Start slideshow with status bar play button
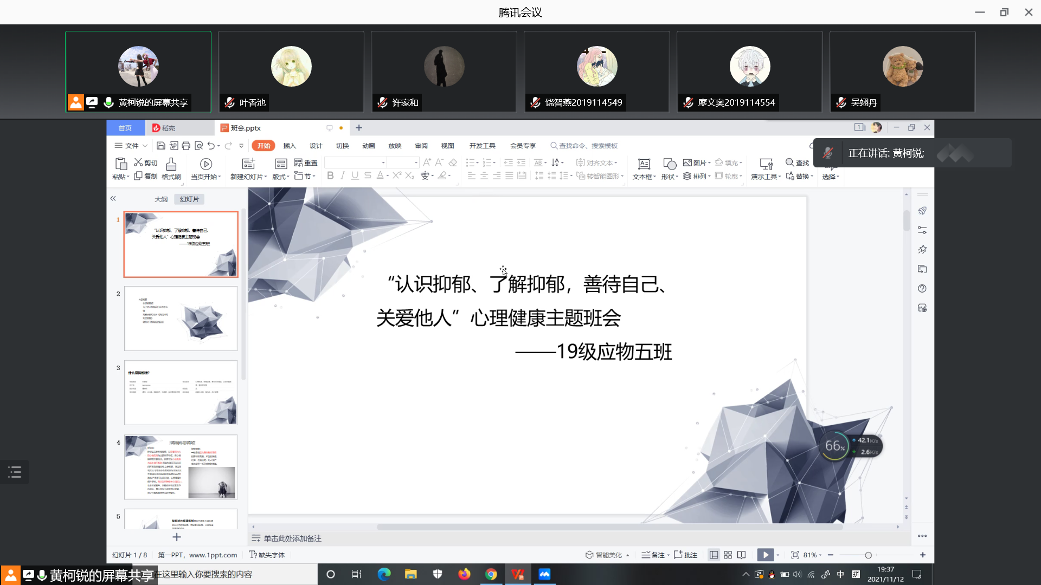Screen dimensions: 1041x585 pyautogui.click(x=765, y=555)
